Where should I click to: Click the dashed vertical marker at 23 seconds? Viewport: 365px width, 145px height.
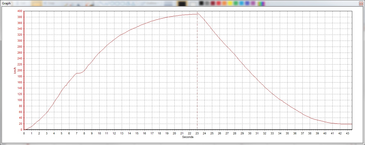(197, 78)
